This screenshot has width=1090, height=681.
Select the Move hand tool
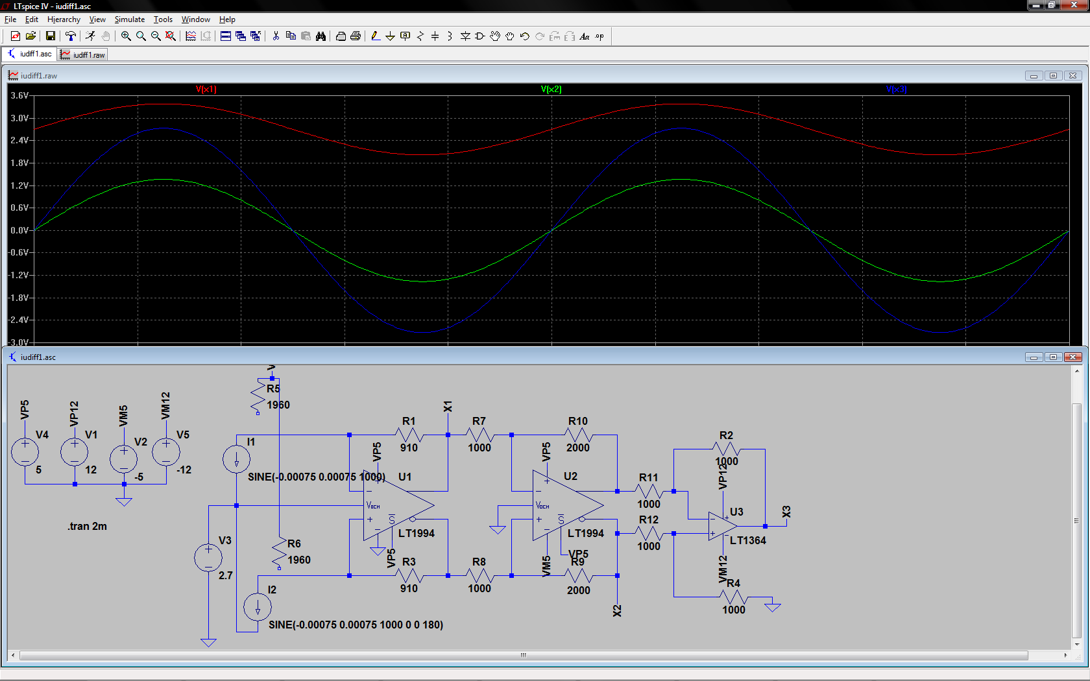[495, 36]
